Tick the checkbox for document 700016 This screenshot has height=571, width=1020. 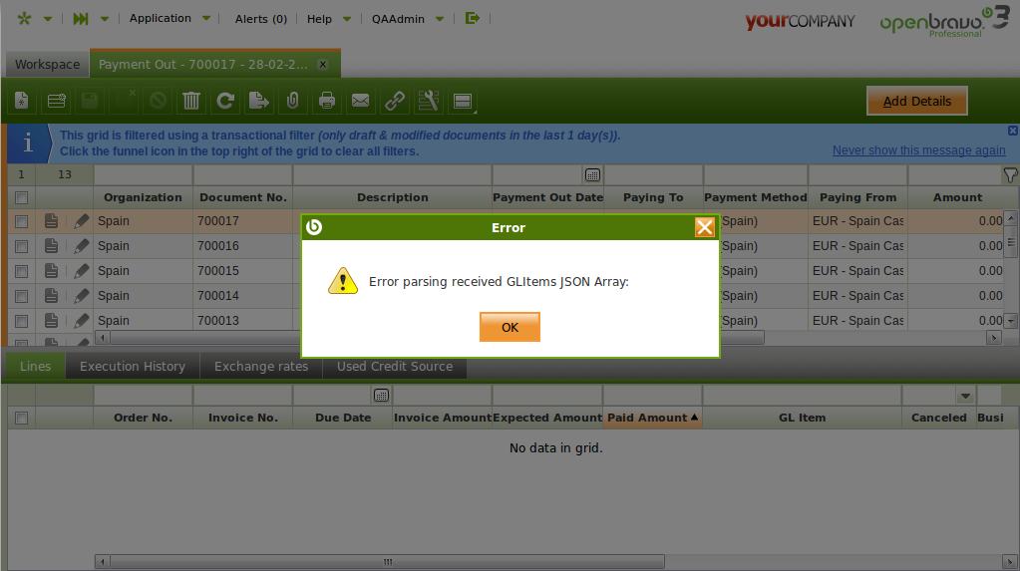click(21, 246)
